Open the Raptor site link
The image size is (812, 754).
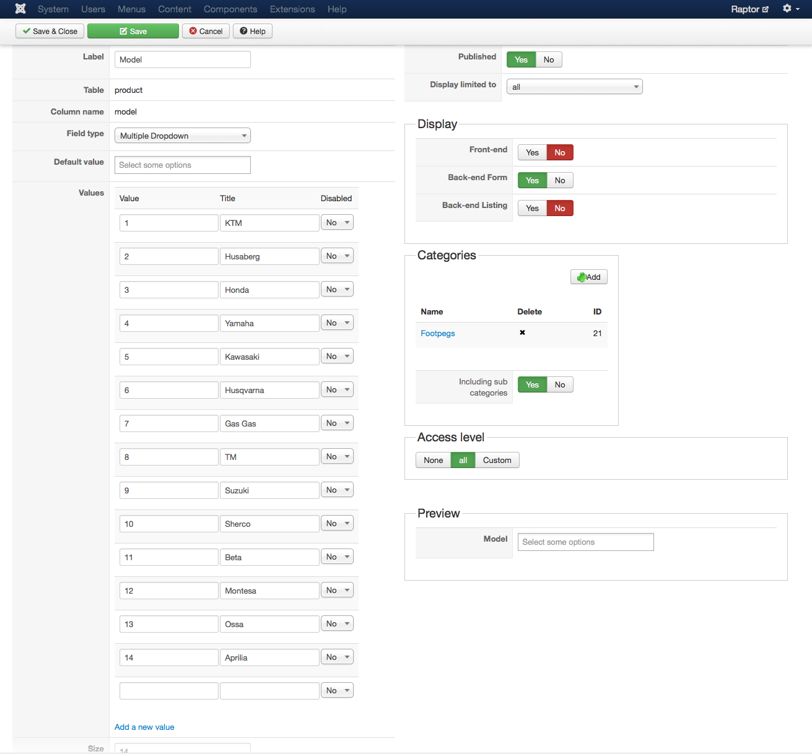point(749,9)
